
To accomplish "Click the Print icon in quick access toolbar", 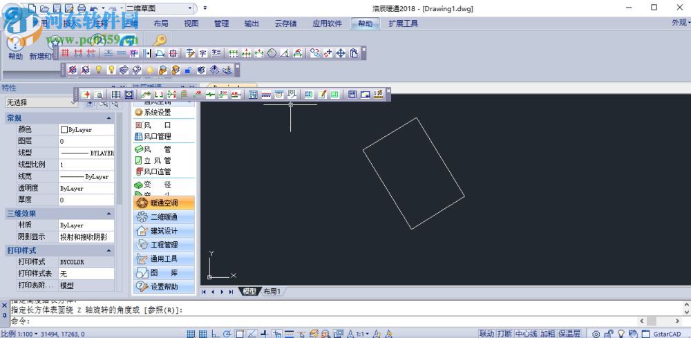I will pos(82,8).
